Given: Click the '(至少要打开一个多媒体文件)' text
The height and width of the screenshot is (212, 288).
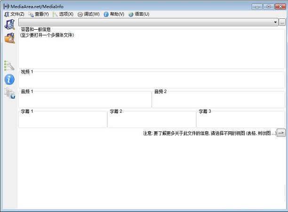Looking at the screenshot, I should coord(47,35).
